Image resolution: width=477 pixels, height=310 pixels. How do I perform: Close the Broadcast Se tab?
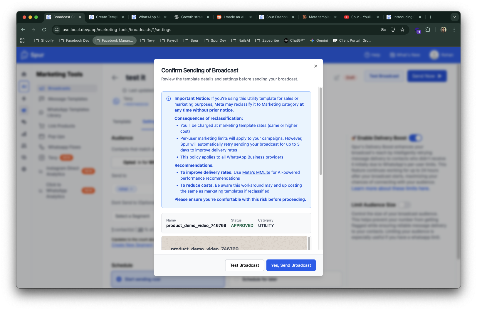tap(80, 17)
